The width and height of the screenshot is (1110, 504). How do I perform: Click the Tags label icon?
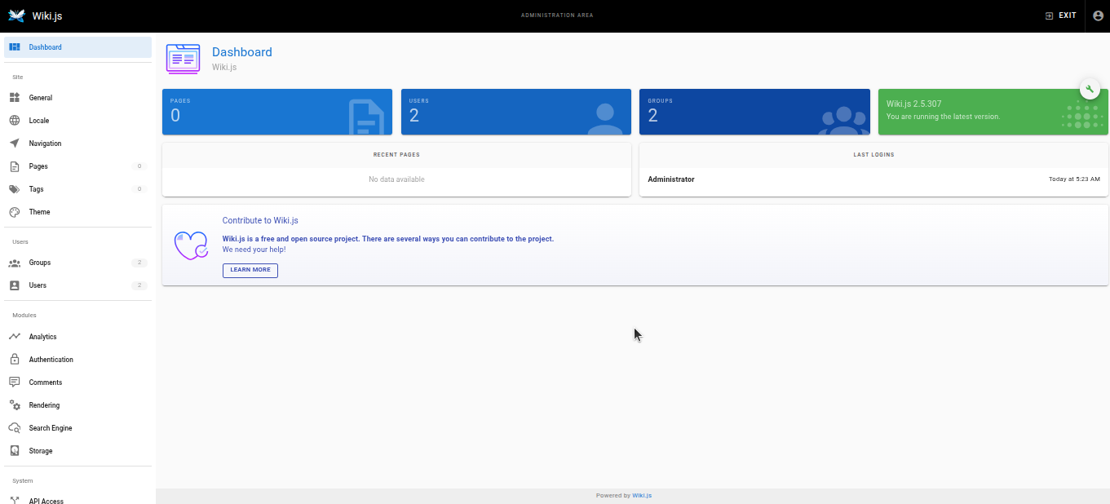click(x=15, y=189)
